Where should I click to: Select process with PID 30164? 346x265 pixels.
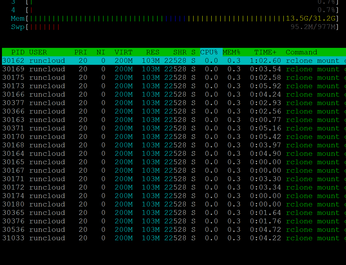pos(174,153)
